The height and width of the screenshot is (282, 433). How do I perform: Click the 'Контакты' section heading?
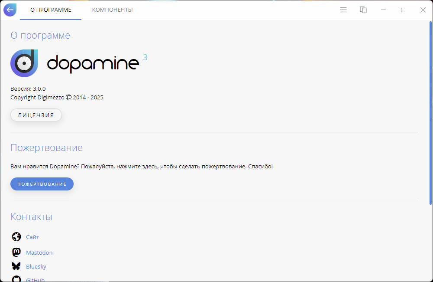pyautogui.click(x=31, y=216)
